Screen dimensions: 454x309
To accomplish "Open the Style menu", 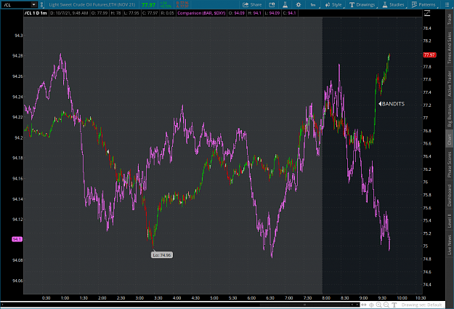I will pyautogui.click(x=334, y=4).
